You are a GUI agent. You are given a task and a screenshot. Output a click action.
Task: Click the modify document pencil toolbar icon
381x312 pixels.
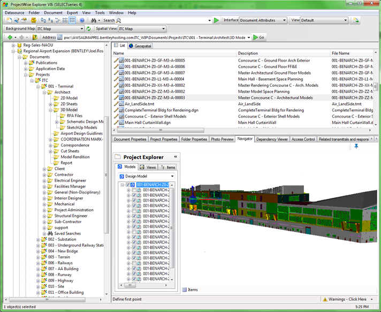[16, 20]
